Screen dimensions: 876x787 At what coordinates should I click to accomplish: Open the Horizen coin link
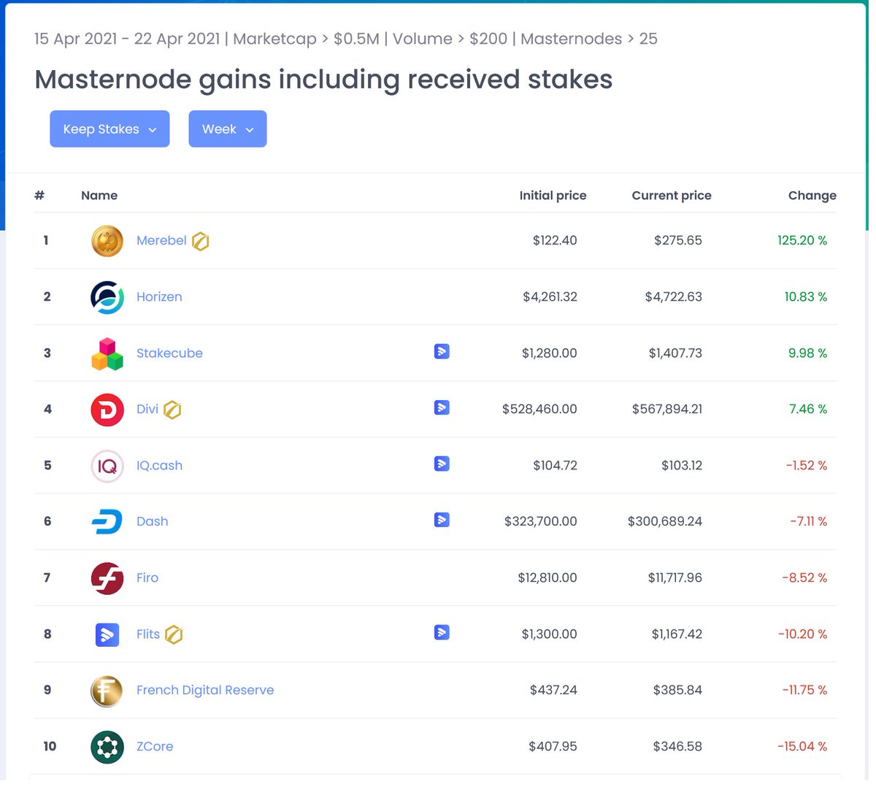[x=159, y=297]
